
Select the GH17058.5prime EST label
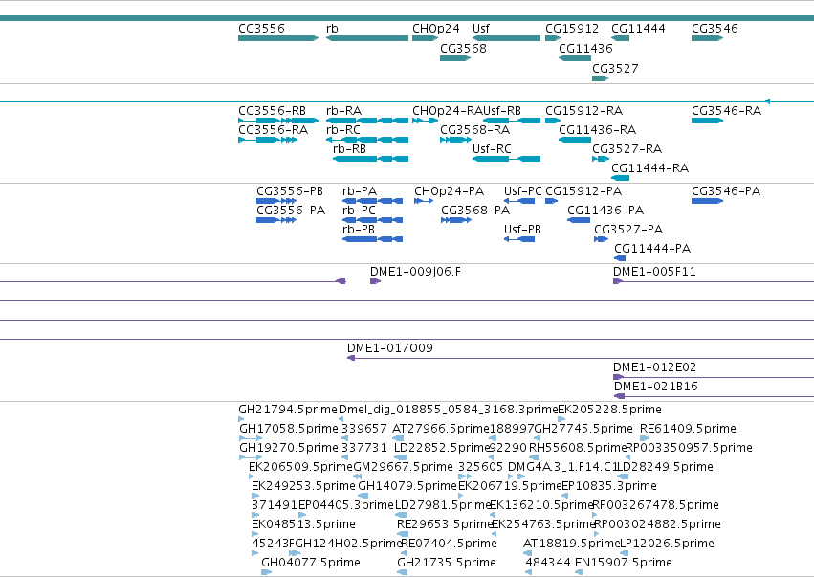[289, 429]
